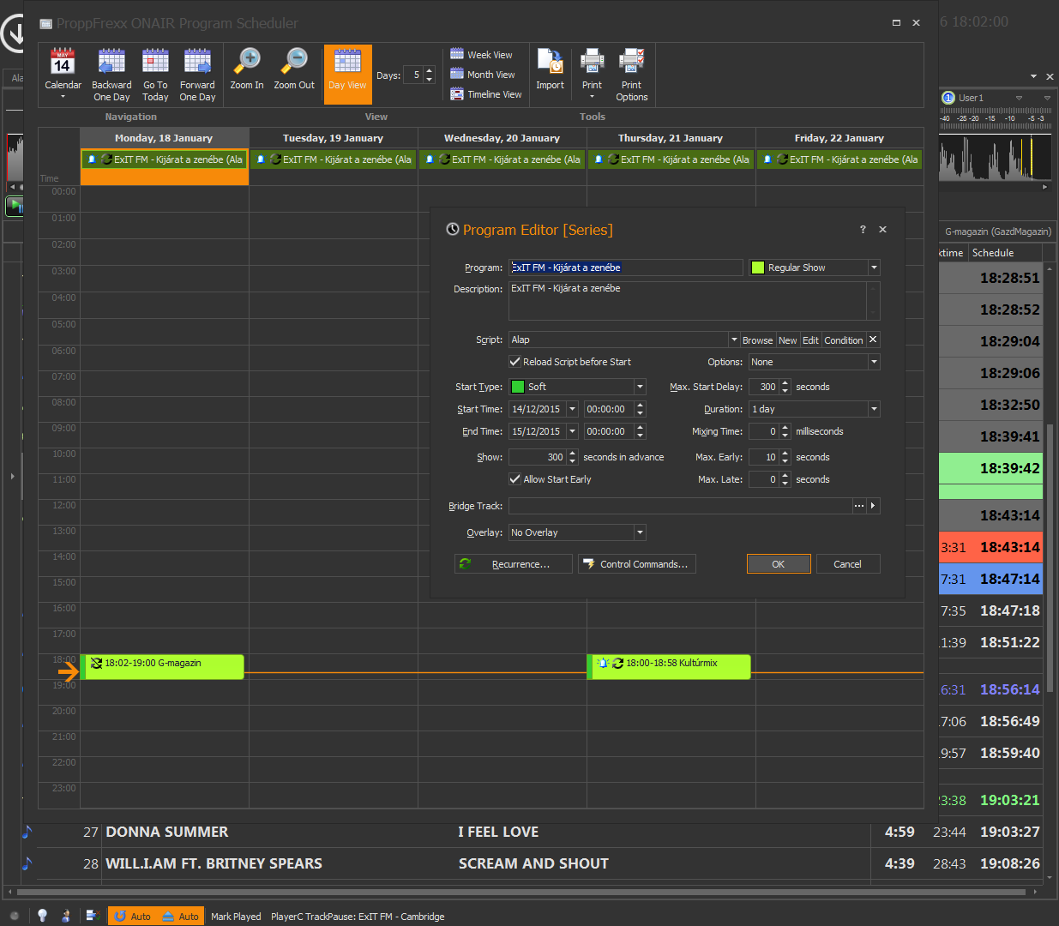Open the User 1 dropdown in mixer panel

click(1019, 98)
